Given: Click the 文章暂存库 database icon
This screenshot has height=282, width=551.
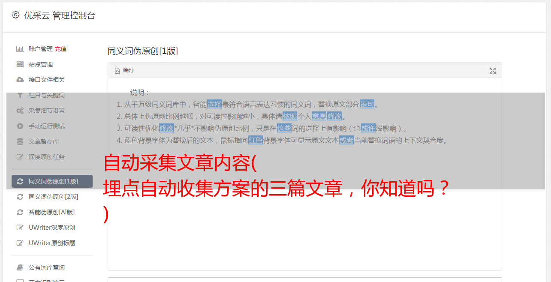Looking at the screenshot, I should [x=20, y=141].
